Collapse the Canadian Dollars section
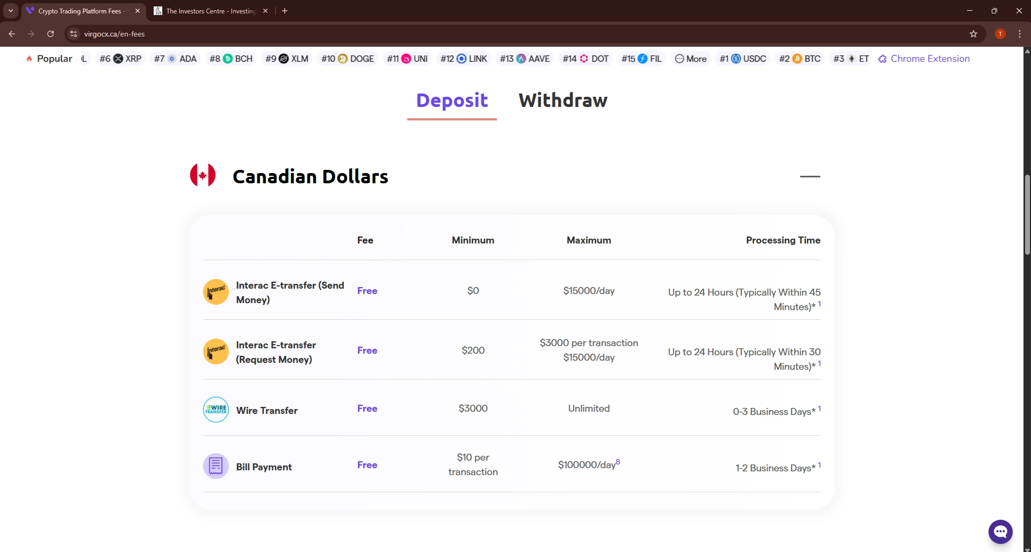 pos(810,176)
